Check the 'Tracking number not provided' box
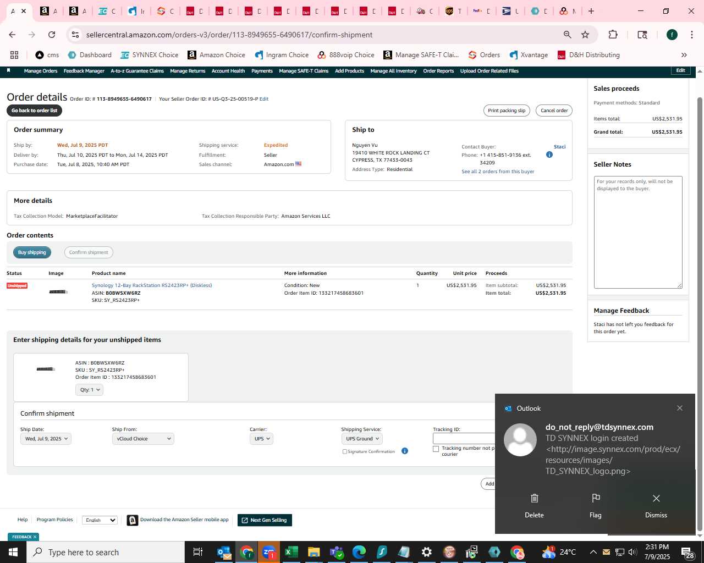This screenshot has height=563, width=704. (436, 449)
